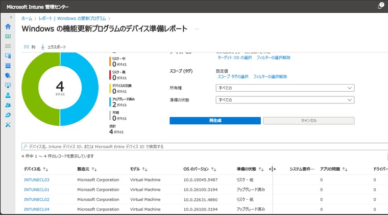The image size is (388, 215).
Task: Click the notification bell icon in header
Action: tap(380, 6)
